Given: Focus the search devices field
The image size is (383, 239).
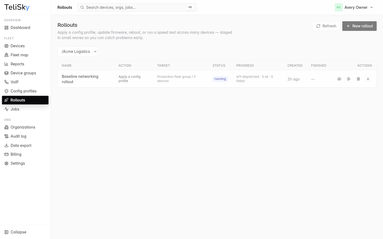Looking at the screenshot, I should tap(137, 7).
